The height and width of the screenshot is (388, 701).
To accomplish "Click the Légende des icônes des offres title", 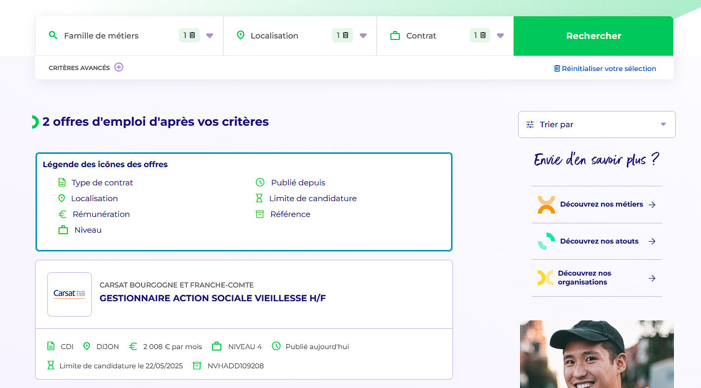I will (x=105, y=164).
